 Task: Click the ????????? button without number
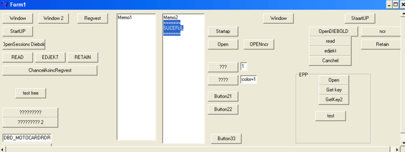pos(30,112)
